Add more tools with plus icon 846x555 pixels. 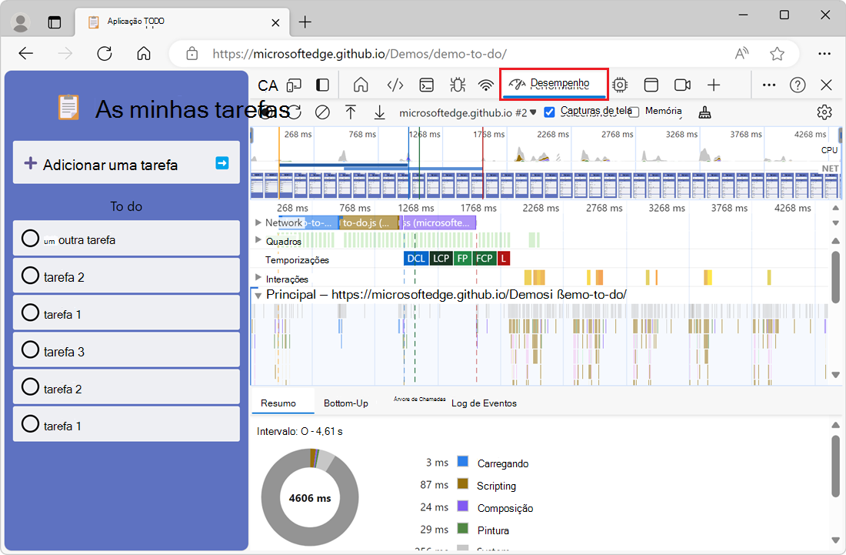(714, 85)
